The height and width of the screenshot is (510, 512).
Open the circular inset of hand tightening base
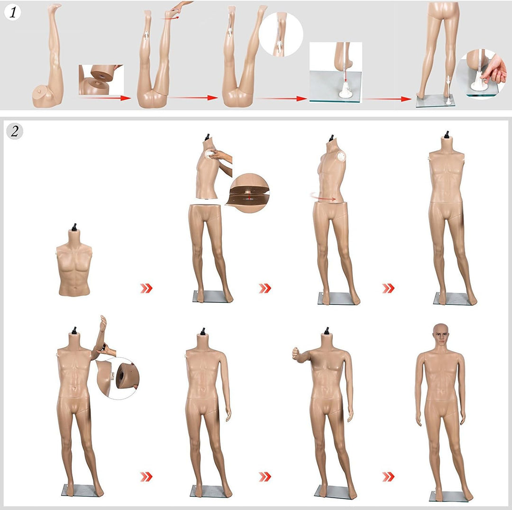coord(480,73)
